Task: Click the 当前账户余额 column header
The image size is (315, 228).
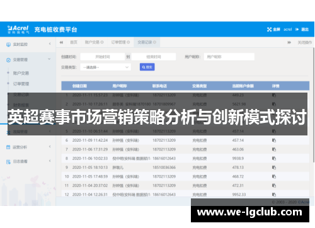Action: pos(243,86)
